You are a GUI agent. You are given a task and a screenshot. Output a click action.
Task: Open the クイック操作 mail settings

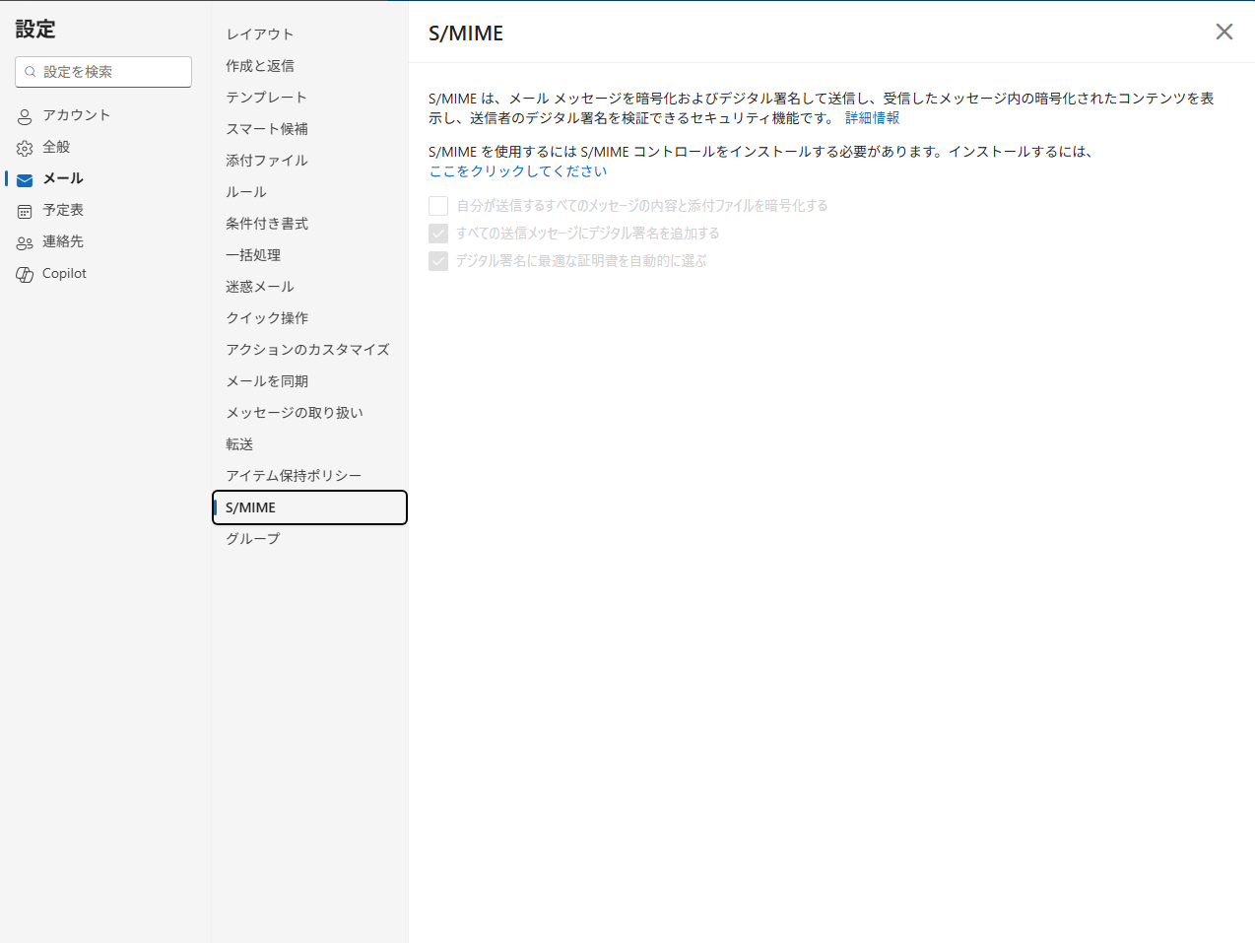click(x=309, y=318)
